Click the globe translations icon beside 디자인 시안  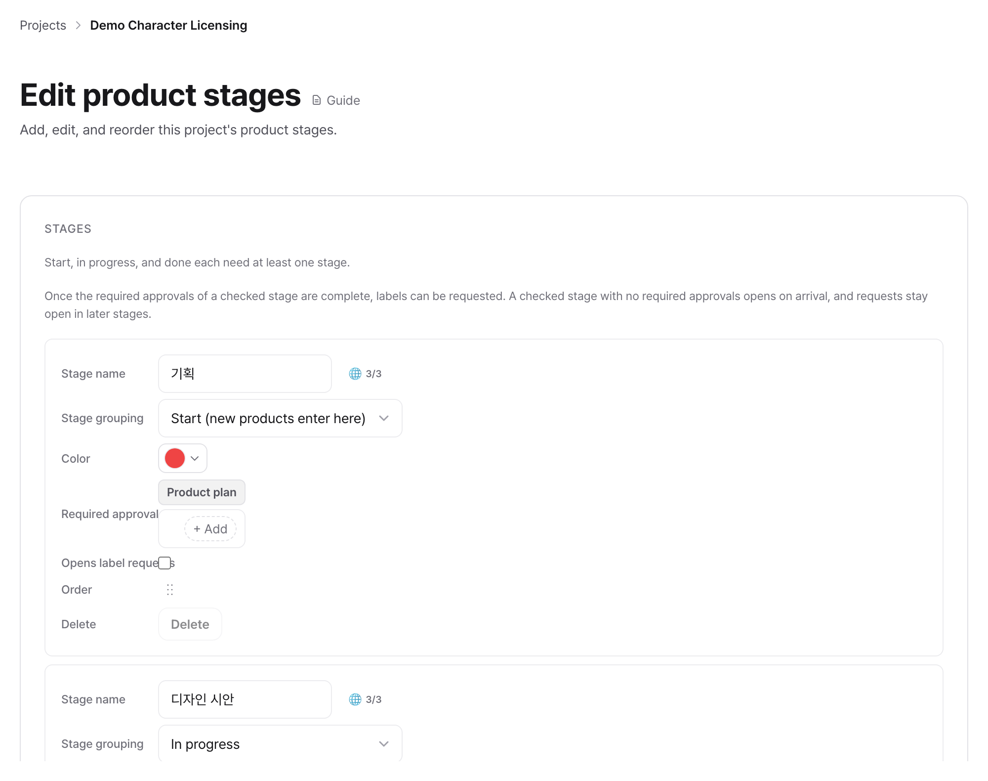coord(355,699)
